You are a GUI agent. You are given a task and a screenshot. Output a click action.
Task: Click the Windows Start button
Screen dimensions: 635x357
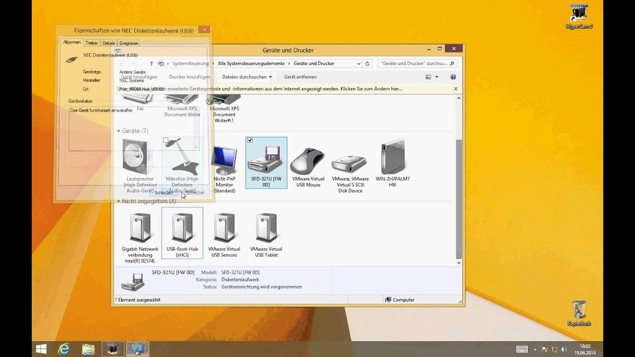click(x=41, y=349)
